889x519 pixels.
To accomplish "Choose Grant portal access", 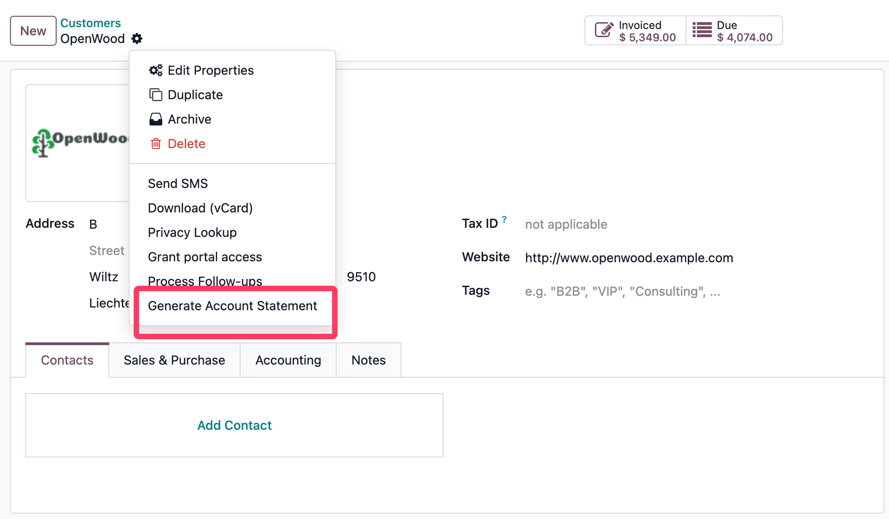I will click(204, 257).
